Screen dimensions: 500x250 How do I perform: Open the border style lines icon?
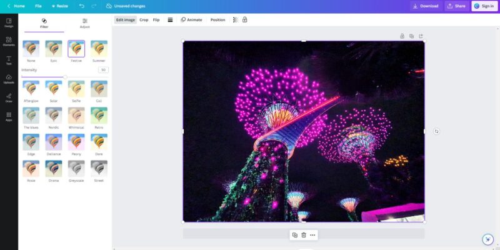click(170, 20)
